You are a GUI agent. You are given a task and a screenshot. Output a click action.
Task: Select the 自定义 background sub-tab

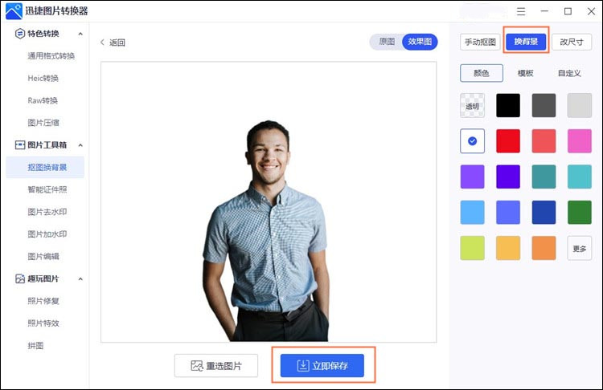569,73
